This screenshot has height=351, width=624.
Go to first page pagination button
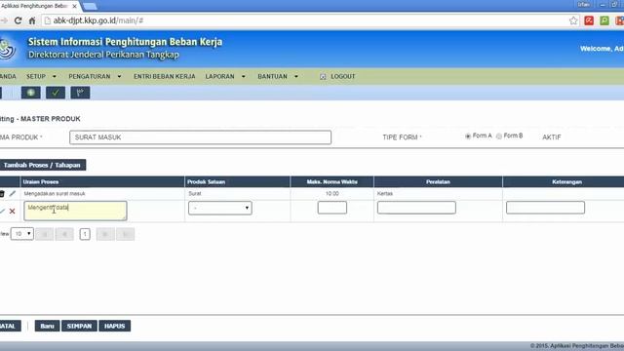45,234
